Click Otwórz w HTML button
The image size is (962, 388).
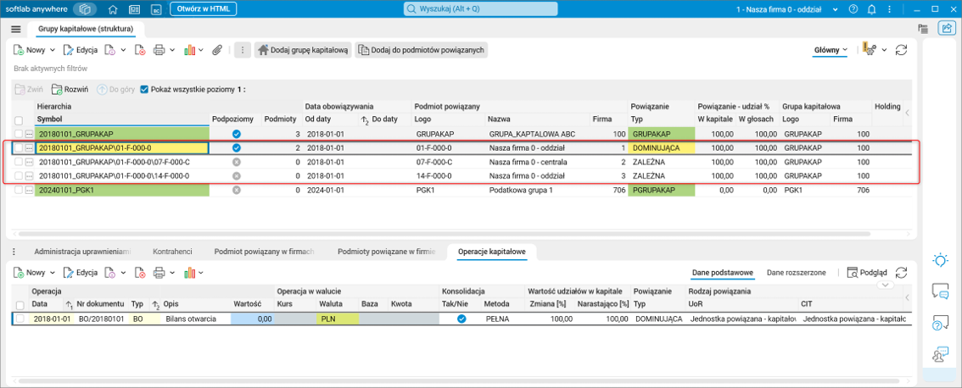coord(203,9)
